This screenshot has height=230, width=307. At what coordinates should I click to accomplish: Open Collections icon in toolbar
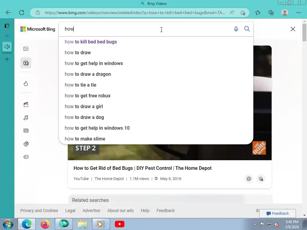271,13
